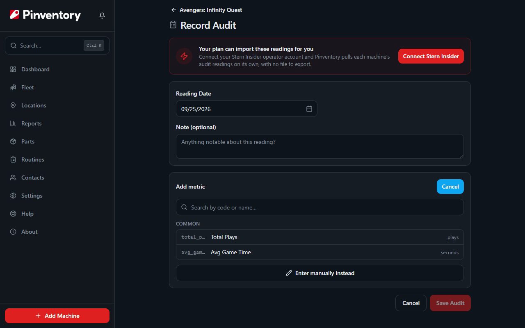Viewport: 525px width, 328px height.
Task: Click the clipboard icon next to Record Audit
Action: [173, 25]
